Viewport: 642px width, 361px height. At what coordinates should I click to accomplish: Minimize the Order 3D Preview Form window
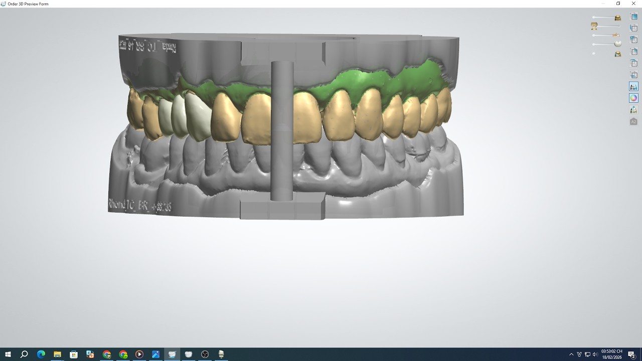tap(603, 4)
